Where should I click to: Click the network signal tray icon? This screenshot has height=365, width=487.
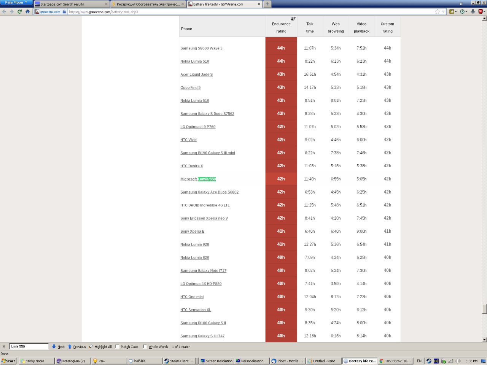451,361
